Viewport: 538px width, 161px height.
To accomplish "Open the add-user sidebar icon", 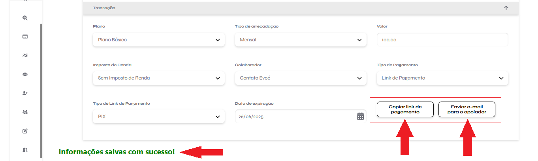I will (25, 93).
